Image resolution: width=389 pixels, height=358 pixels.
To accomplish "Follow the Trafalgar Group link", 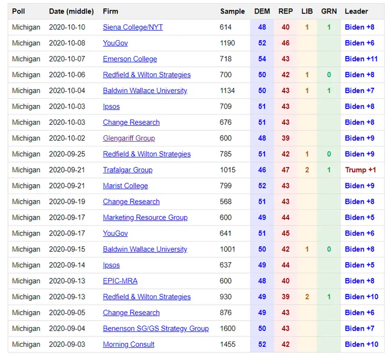I will 128,170.
